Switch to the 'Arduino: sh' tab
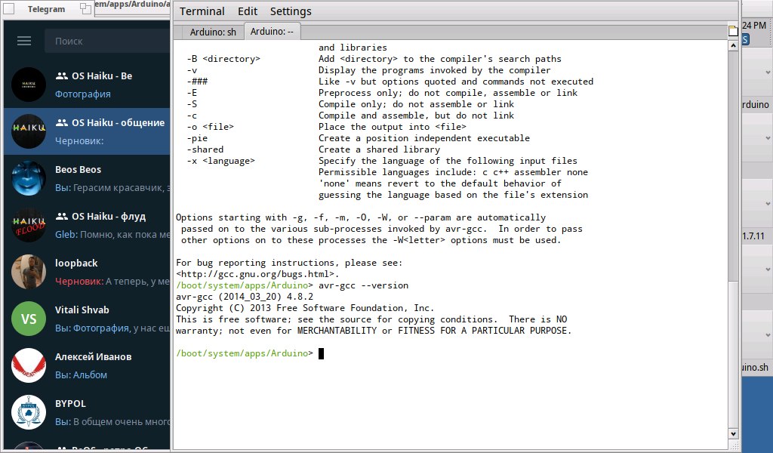773x453 pixels. click(x=212, y=32)
